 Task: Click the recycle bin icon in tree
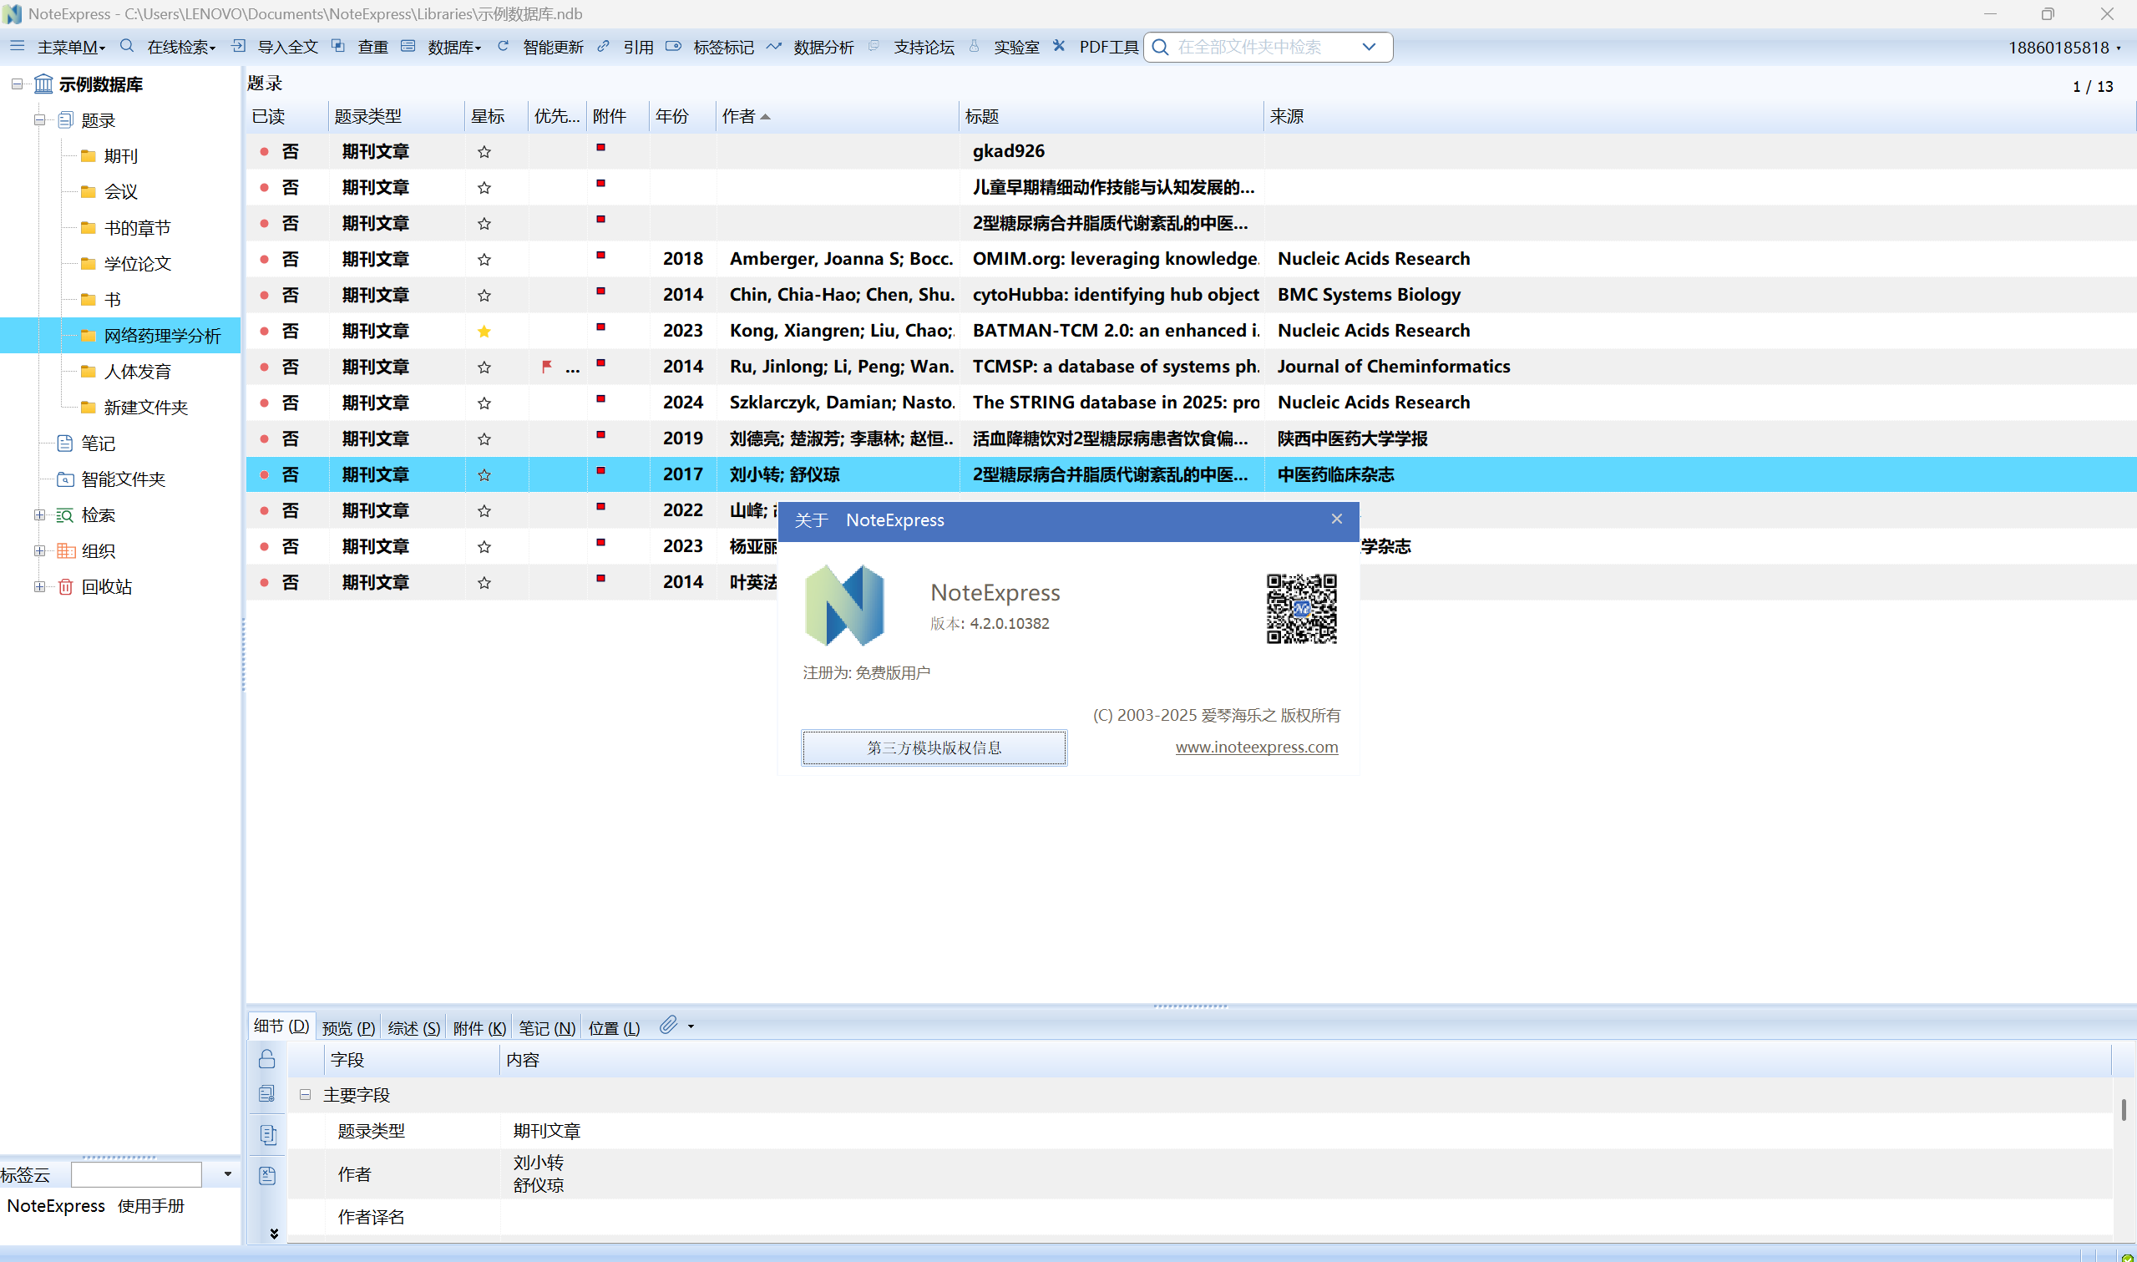point(65,587)
